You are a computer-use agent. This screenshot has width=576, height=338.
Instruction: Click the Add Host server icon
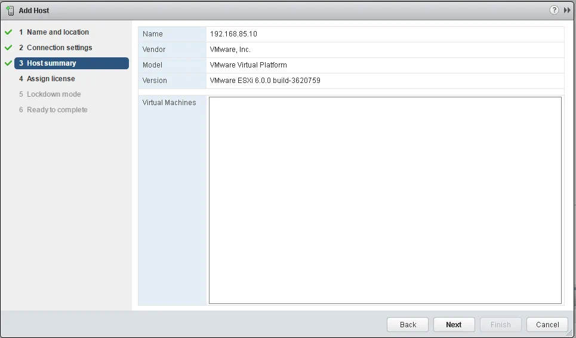pyautogui.click(x=10, y=11)
